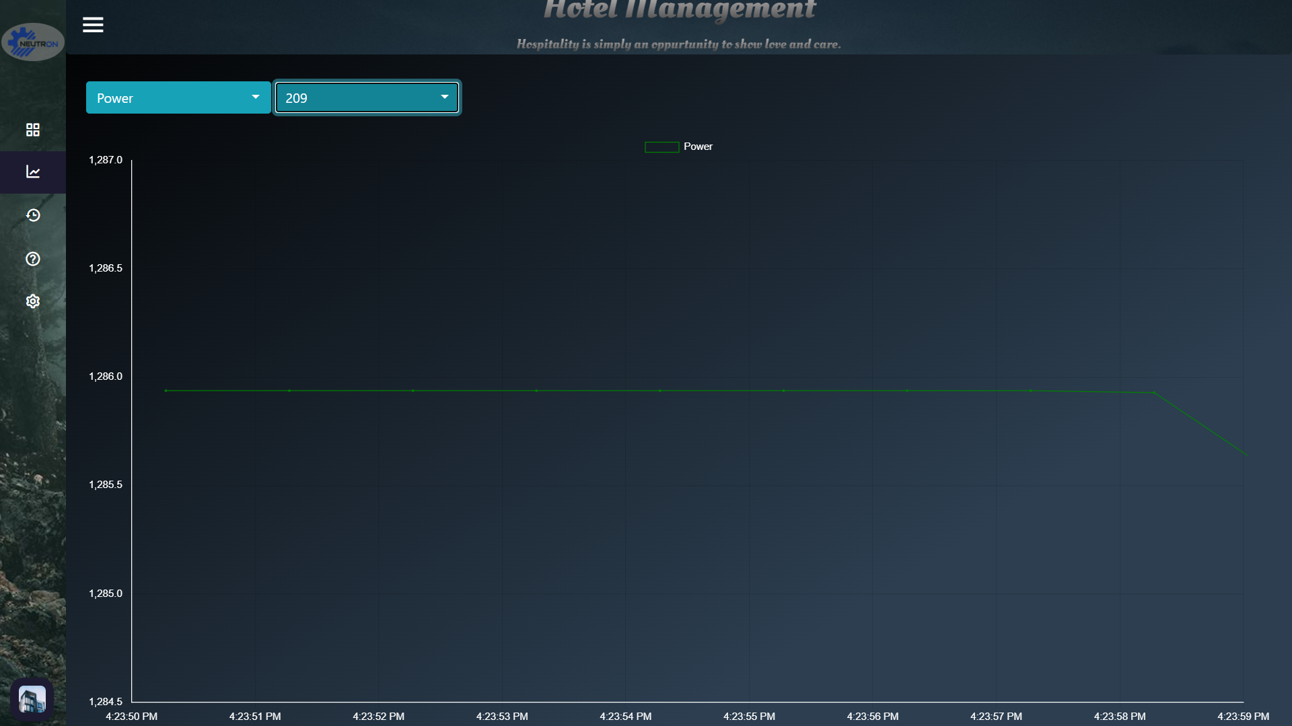Click the help question mark icon
This screenshot has height=726, width=1292.
(32, 259)
